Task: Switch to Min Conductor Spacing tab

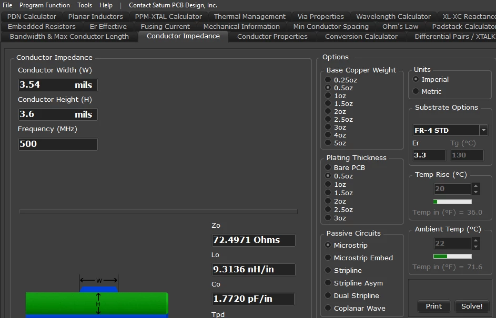Action: point(331,26)
